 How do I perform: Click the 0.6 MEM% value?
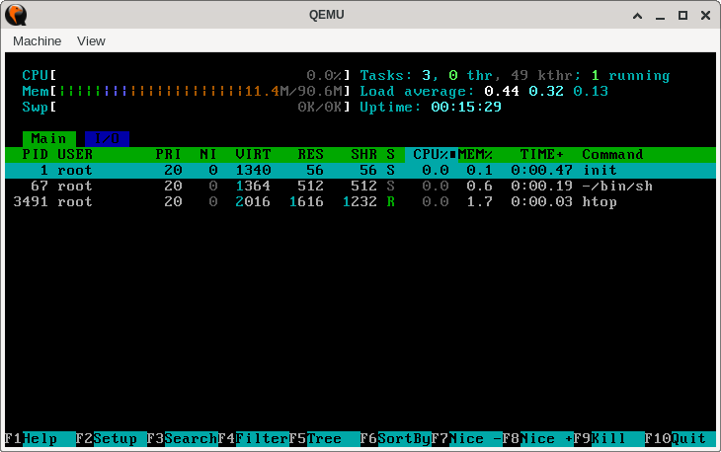[480, 187]
